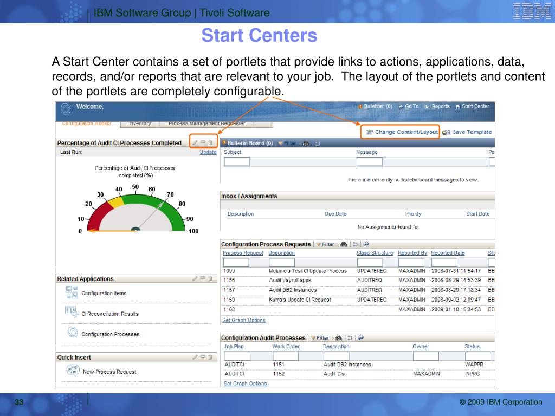Click the Welcome banner logo icon

pyautogui.click(x=66, y=108)
